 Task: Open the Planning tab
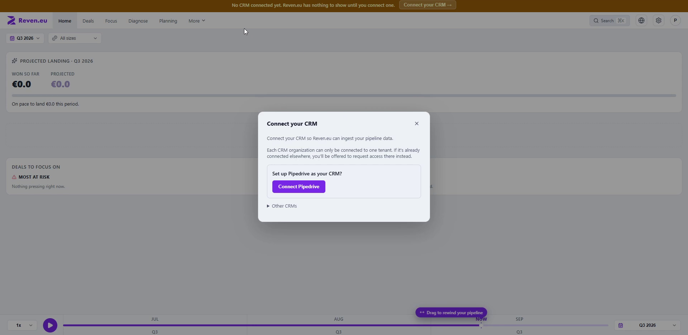[168, 21]
